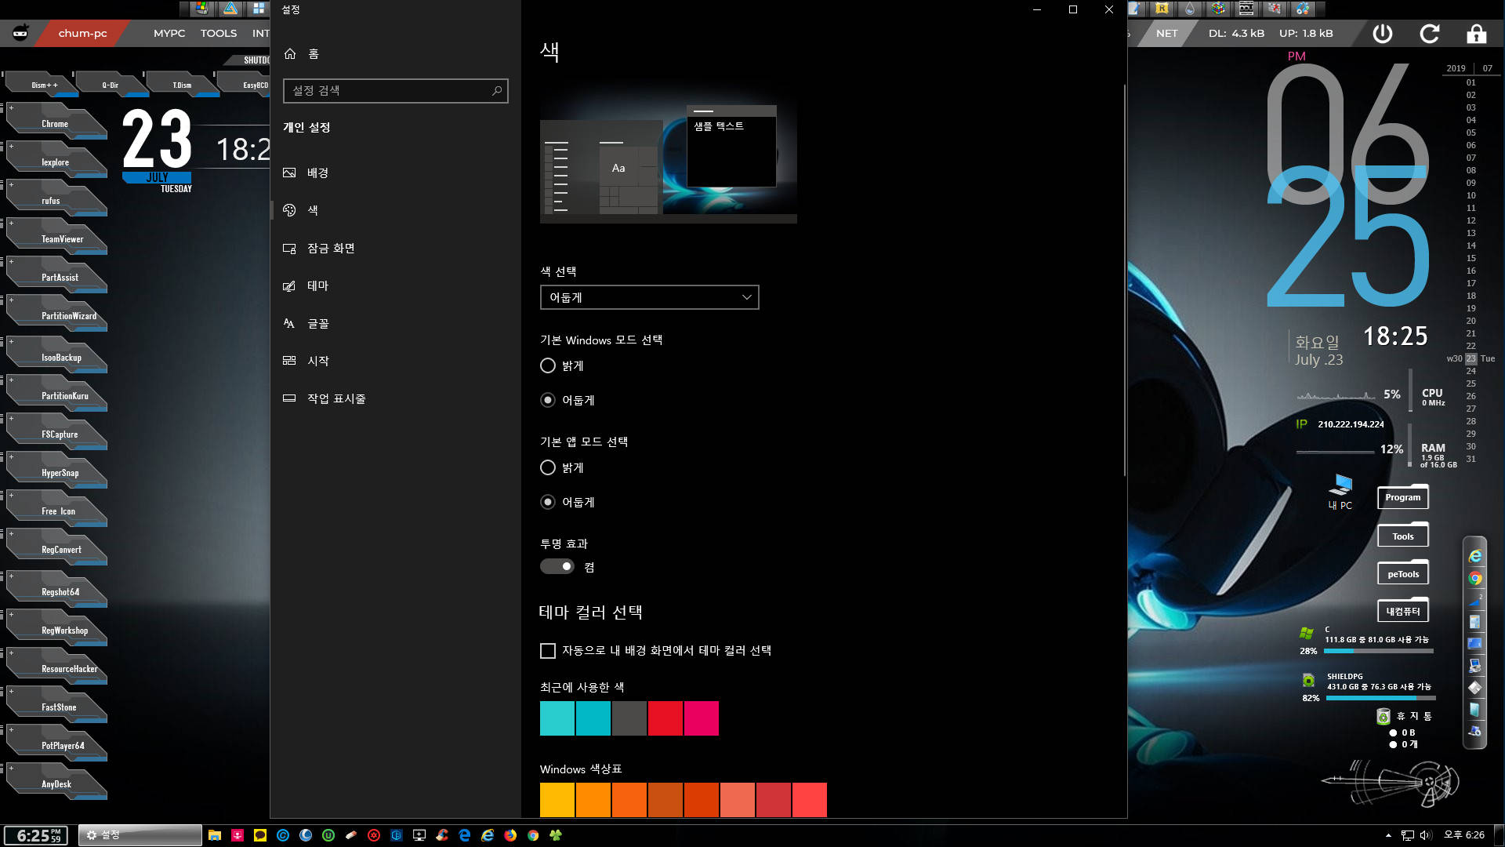Pick the light turquoise recent color swatch

tap(557, 718)
